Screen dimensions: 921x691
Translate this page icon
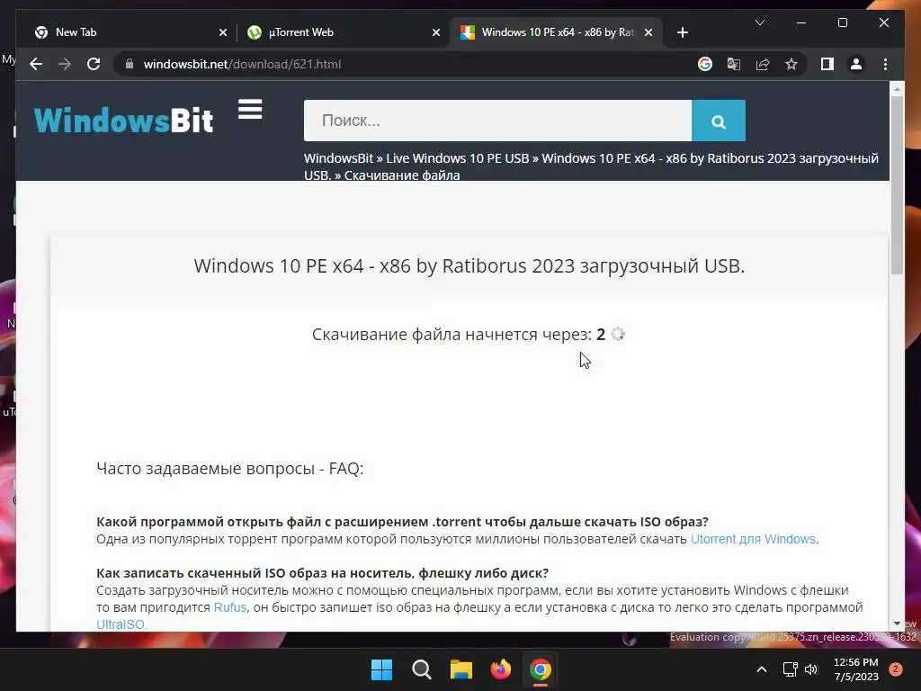tap(734, 64)
